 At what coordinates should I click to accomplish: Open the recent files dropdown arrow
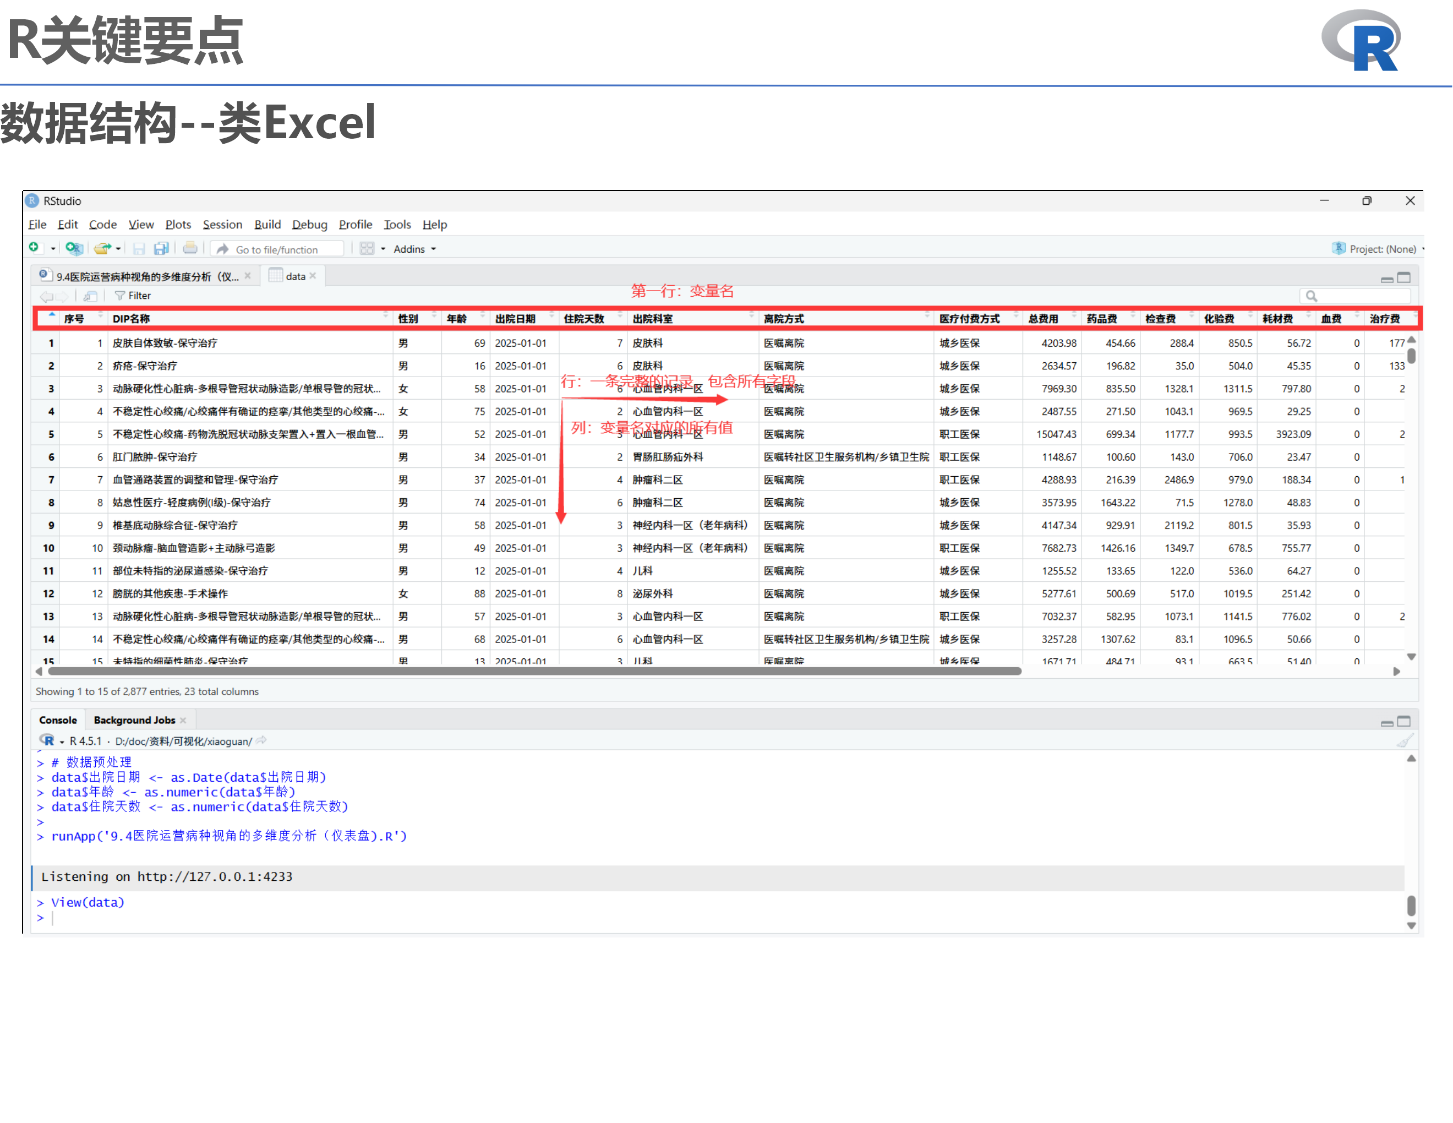(x=118, y=249)
